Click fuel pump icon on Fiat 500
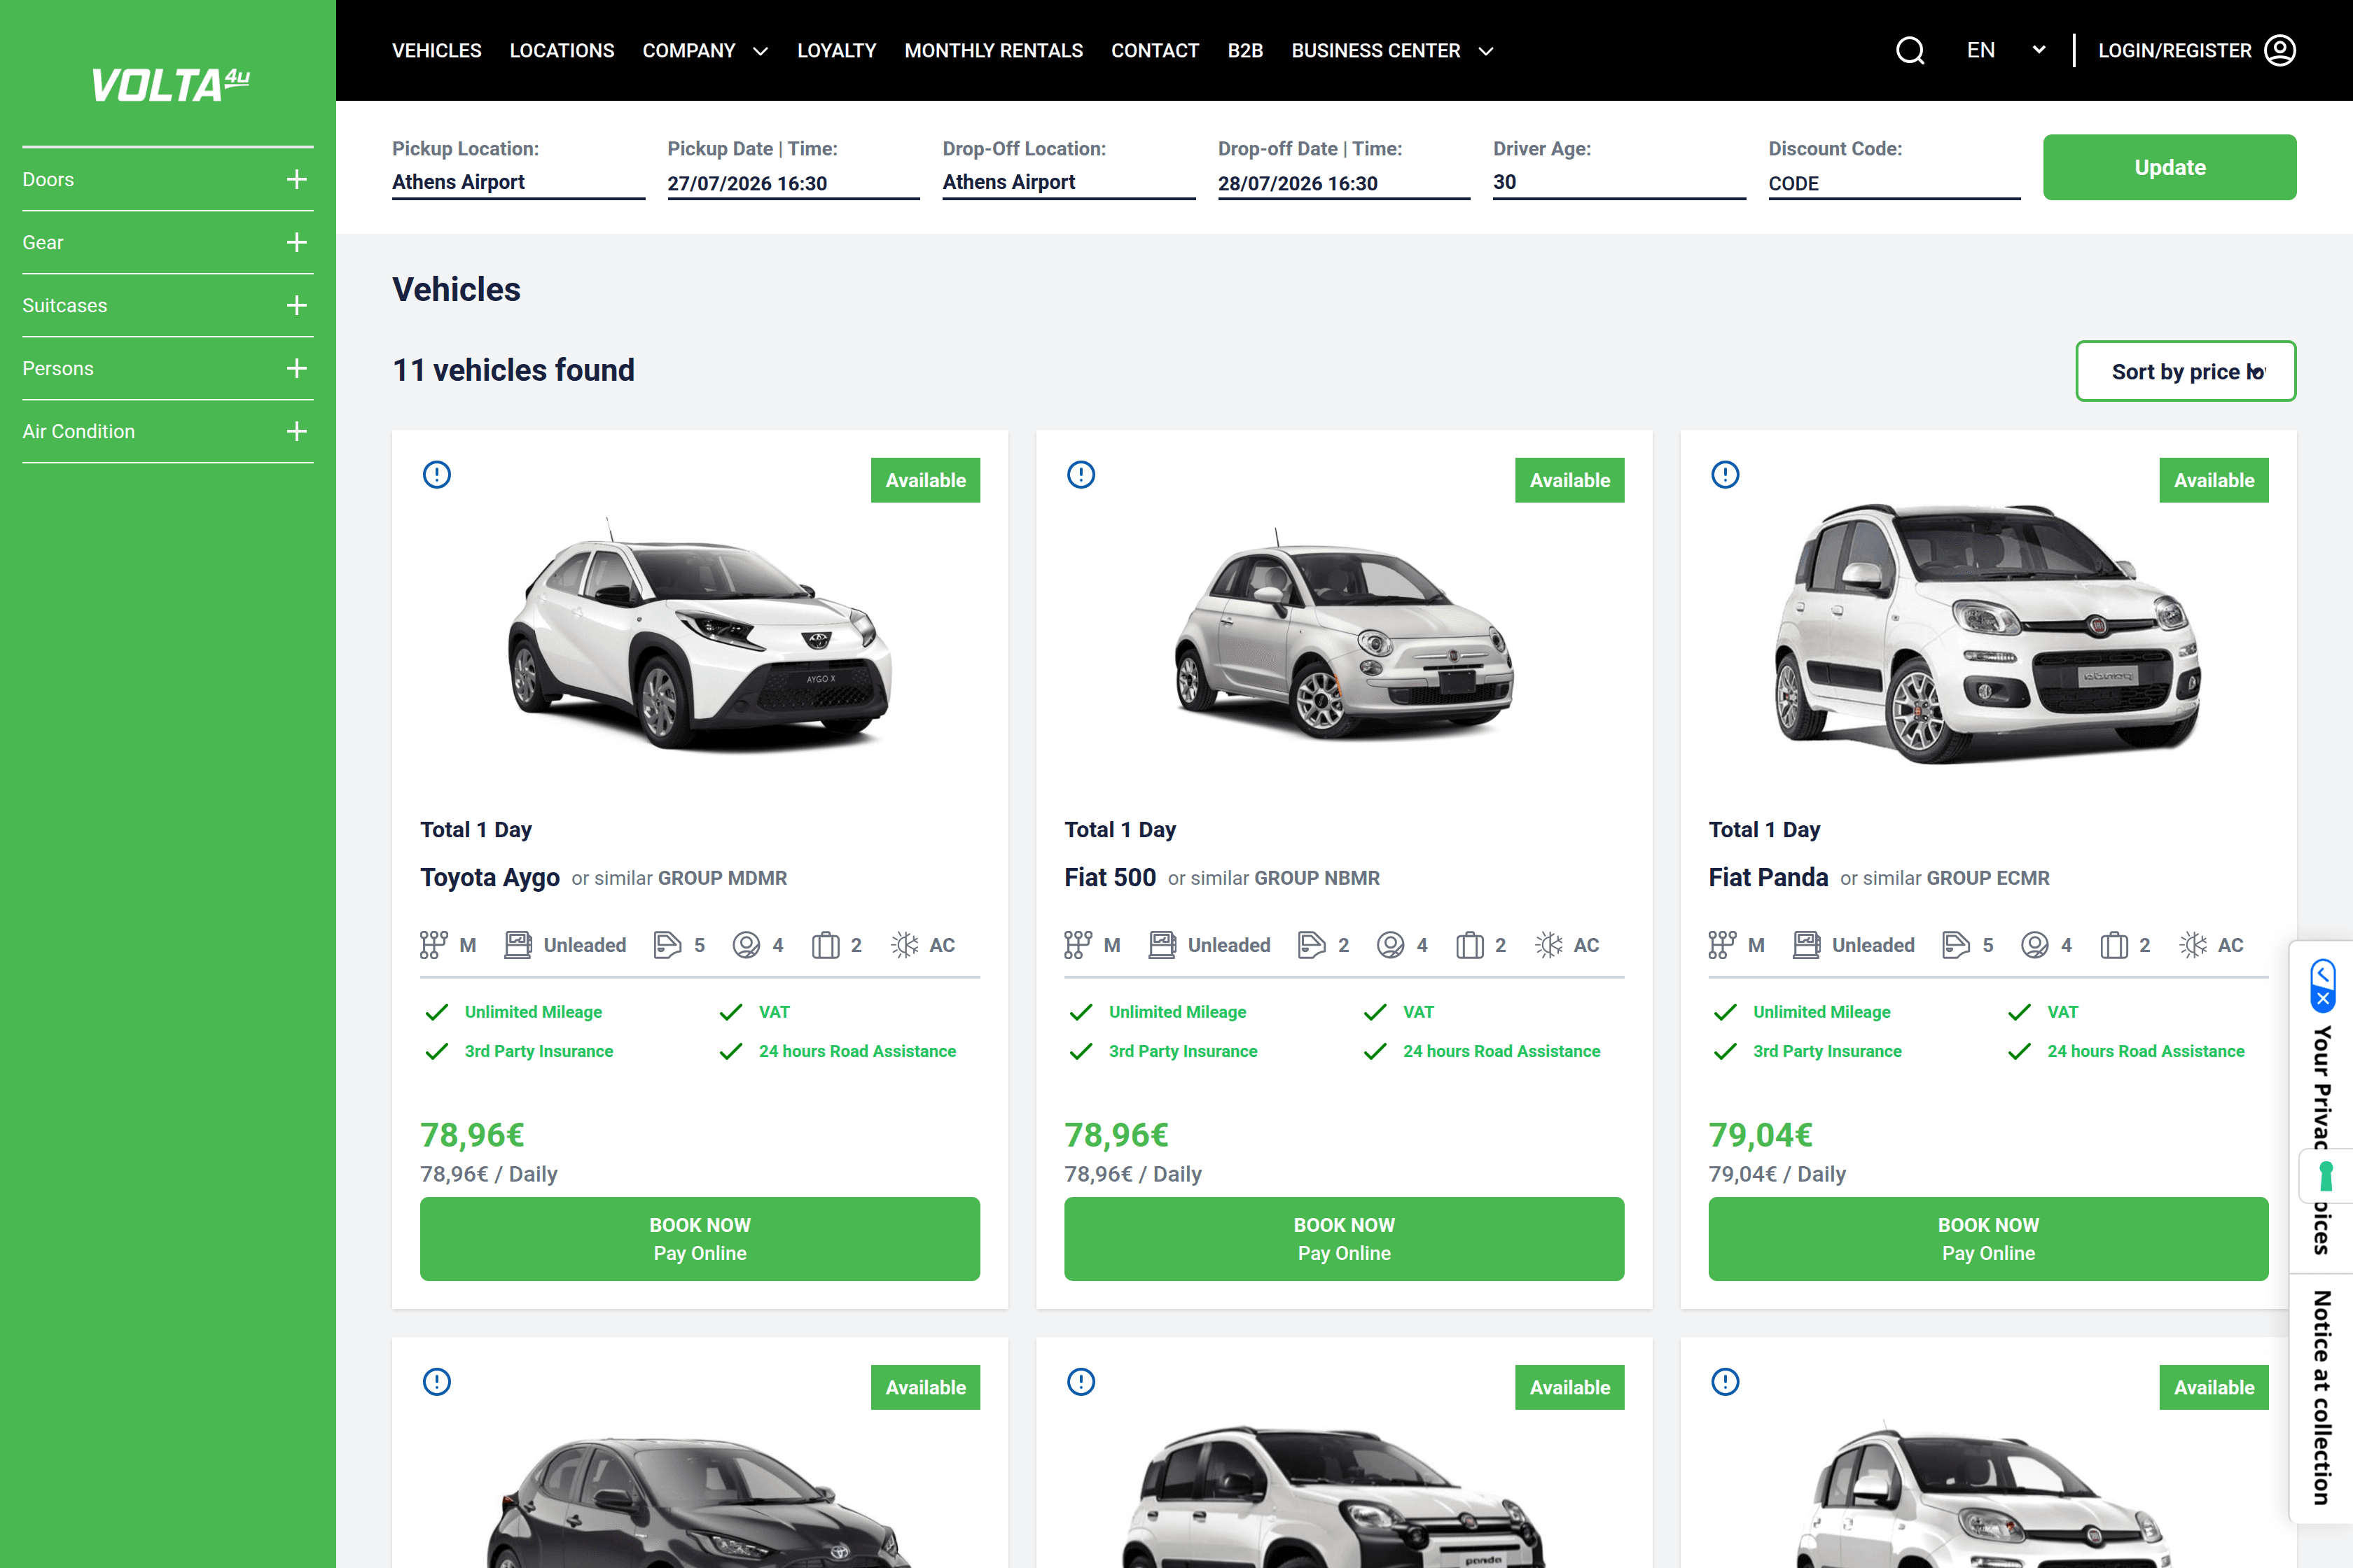Image resolution: width=2353 pixels, height=1568 pixels. (x=1162, y=945)
